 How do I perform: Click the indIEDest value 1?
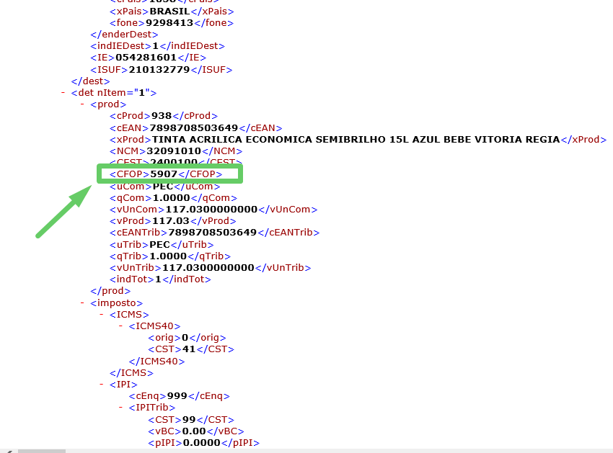[x=156, y=45]
